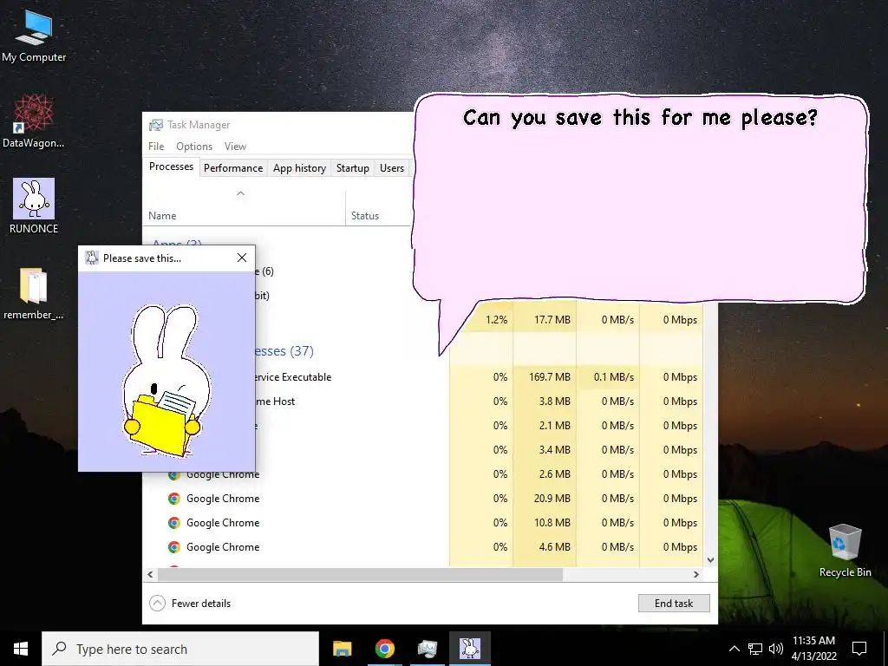
Task: Click the bunny app taskbar icon
Action: pos(469,649)
